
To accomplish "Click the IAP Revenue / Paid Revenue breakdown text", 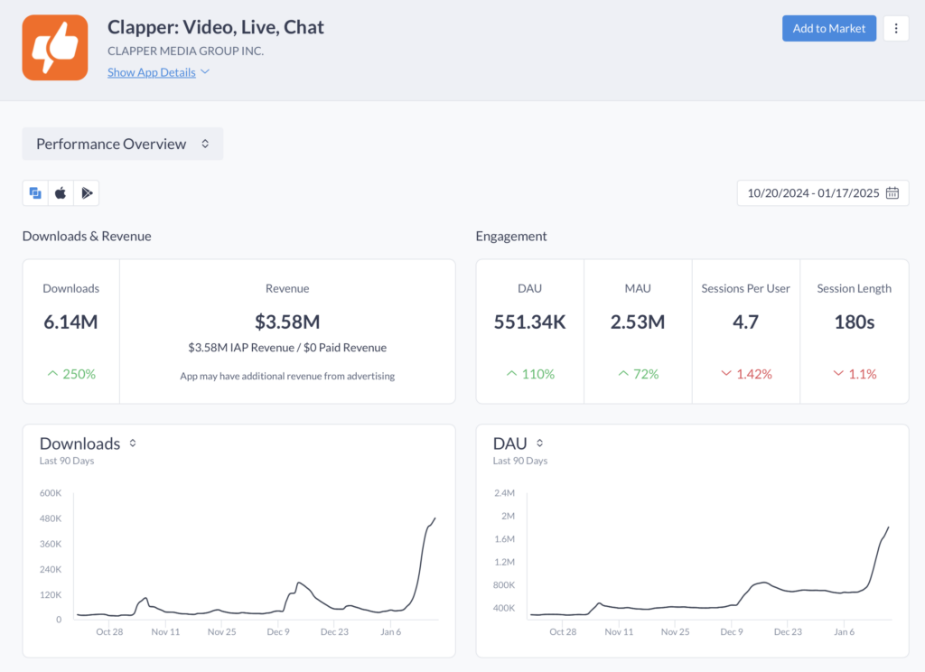I will [x=287, y=348].
